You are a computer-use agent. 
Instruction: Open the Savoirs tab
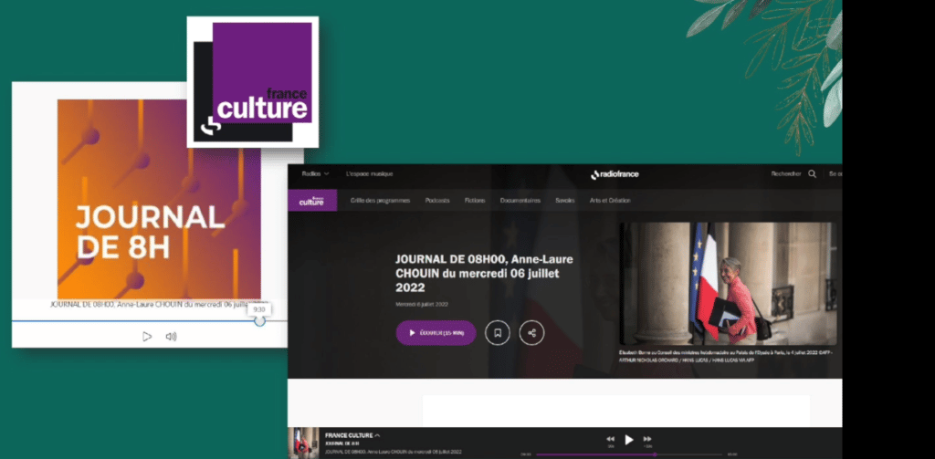pyautogui.click(x=564, y=200)
